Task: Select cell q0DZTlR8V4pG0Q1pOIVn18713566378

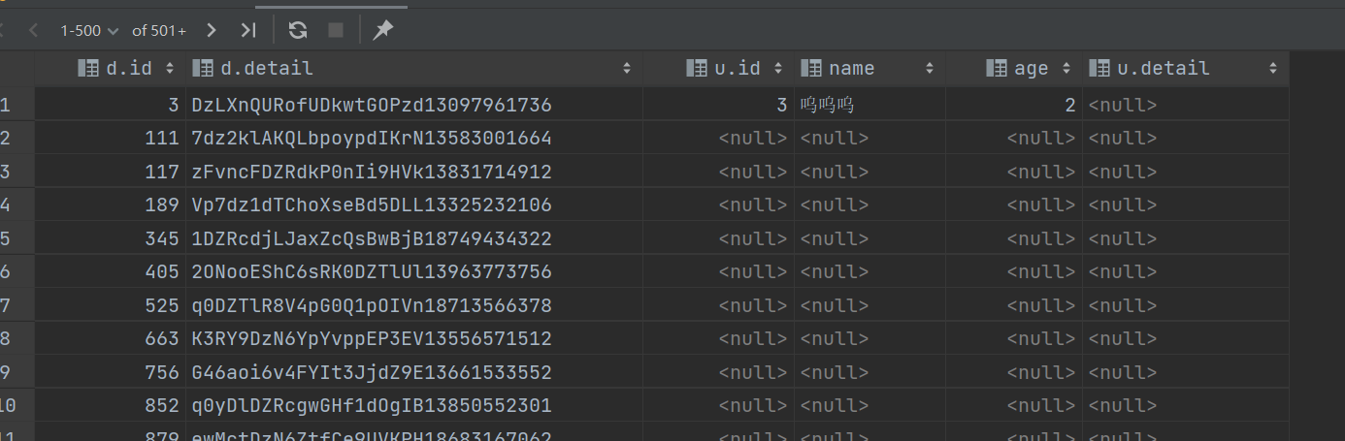Action: point(414,305)
